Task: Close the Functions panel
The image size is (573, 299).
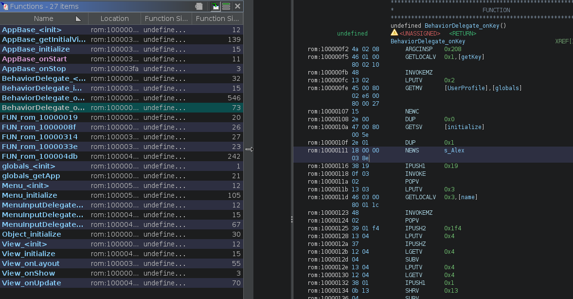Action: point(237,6)
